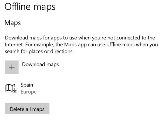Click the Europe region label under Spain
The width and height of the screenshot is (162, 122).
coord(28,92)
